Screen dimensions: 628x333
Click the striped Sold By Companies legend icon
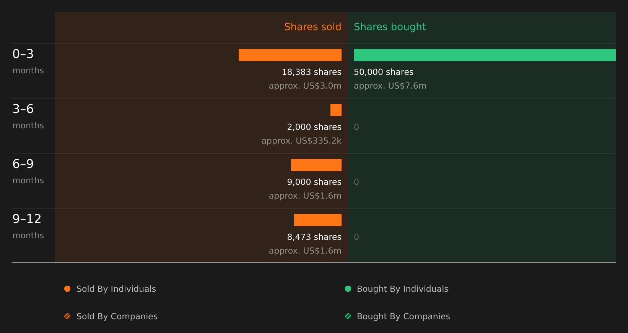point(67,316)
